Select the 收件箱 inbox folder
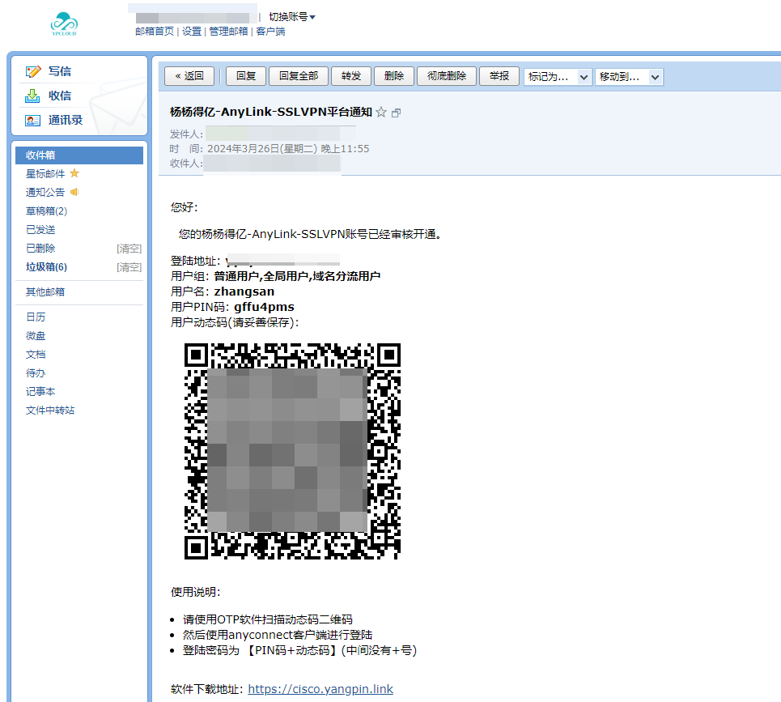The image size is (781, 702). click(79, 155)
